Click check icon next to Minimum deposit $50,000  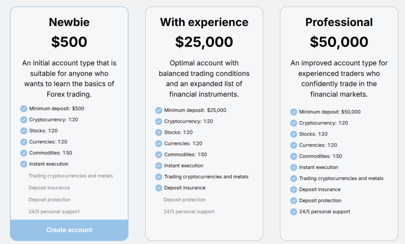tap(293, 112)
